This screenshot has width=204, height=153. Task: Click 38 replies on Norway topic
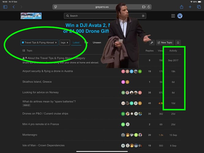tap(150, 93)
